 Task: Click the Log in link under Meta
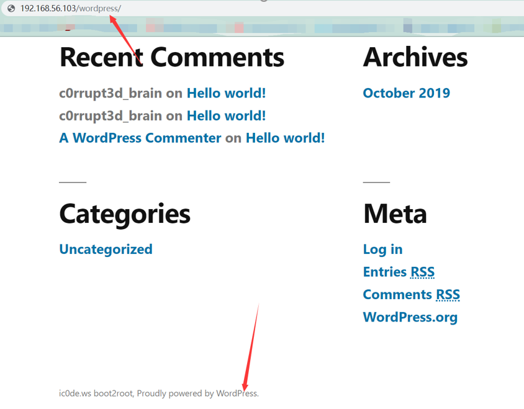382,249
